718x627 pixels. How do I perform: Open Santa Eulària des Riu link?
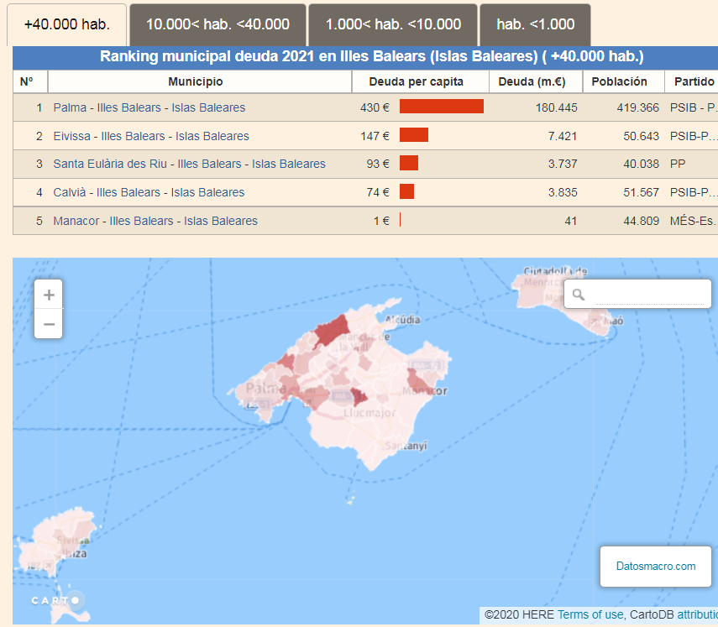[189, 164]
